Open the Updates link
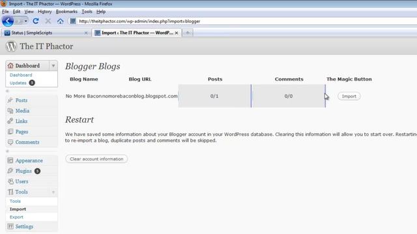The height and width of the screenshot is (234, 417). (18, 83)
